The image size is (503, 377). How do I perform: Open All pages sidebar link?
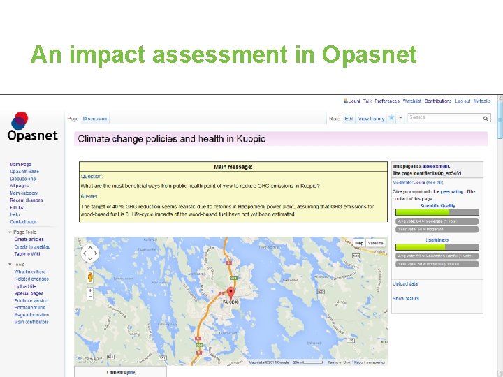(x=19, y=186)
